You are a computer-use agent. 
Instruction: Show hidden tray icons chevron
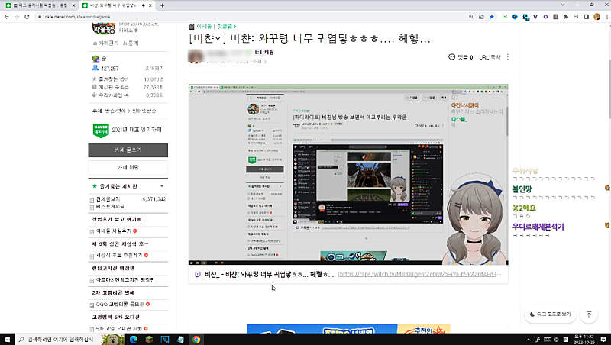[x=529, y=340]
